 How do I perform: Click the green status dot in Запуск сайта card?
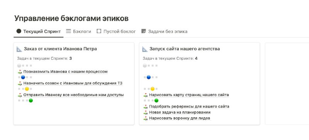coord(156,101)
